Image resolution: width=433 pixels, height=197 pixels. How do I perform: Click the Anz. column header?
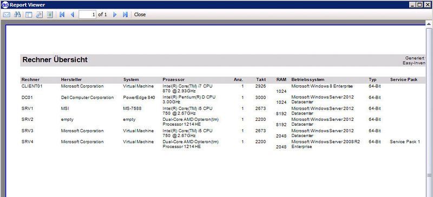(238, 80)
